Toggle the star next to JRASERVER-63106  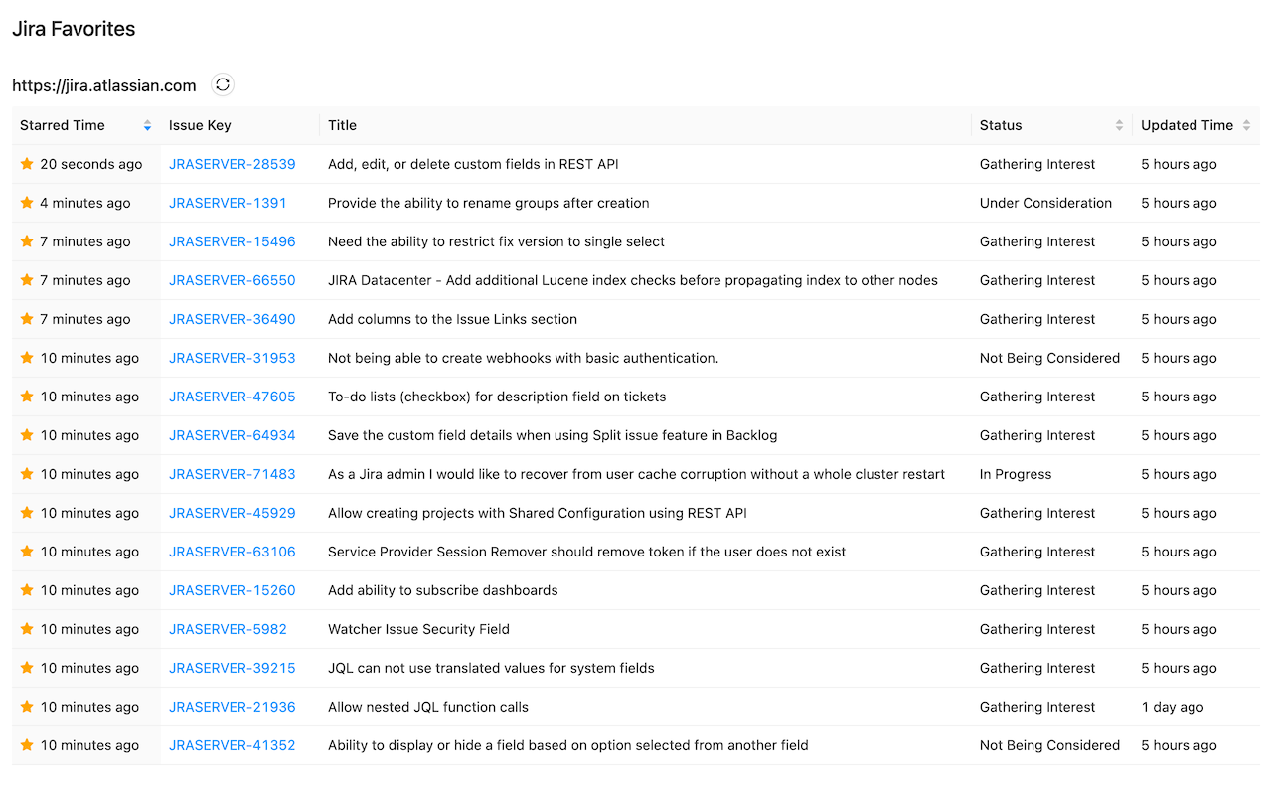point(27,552)
